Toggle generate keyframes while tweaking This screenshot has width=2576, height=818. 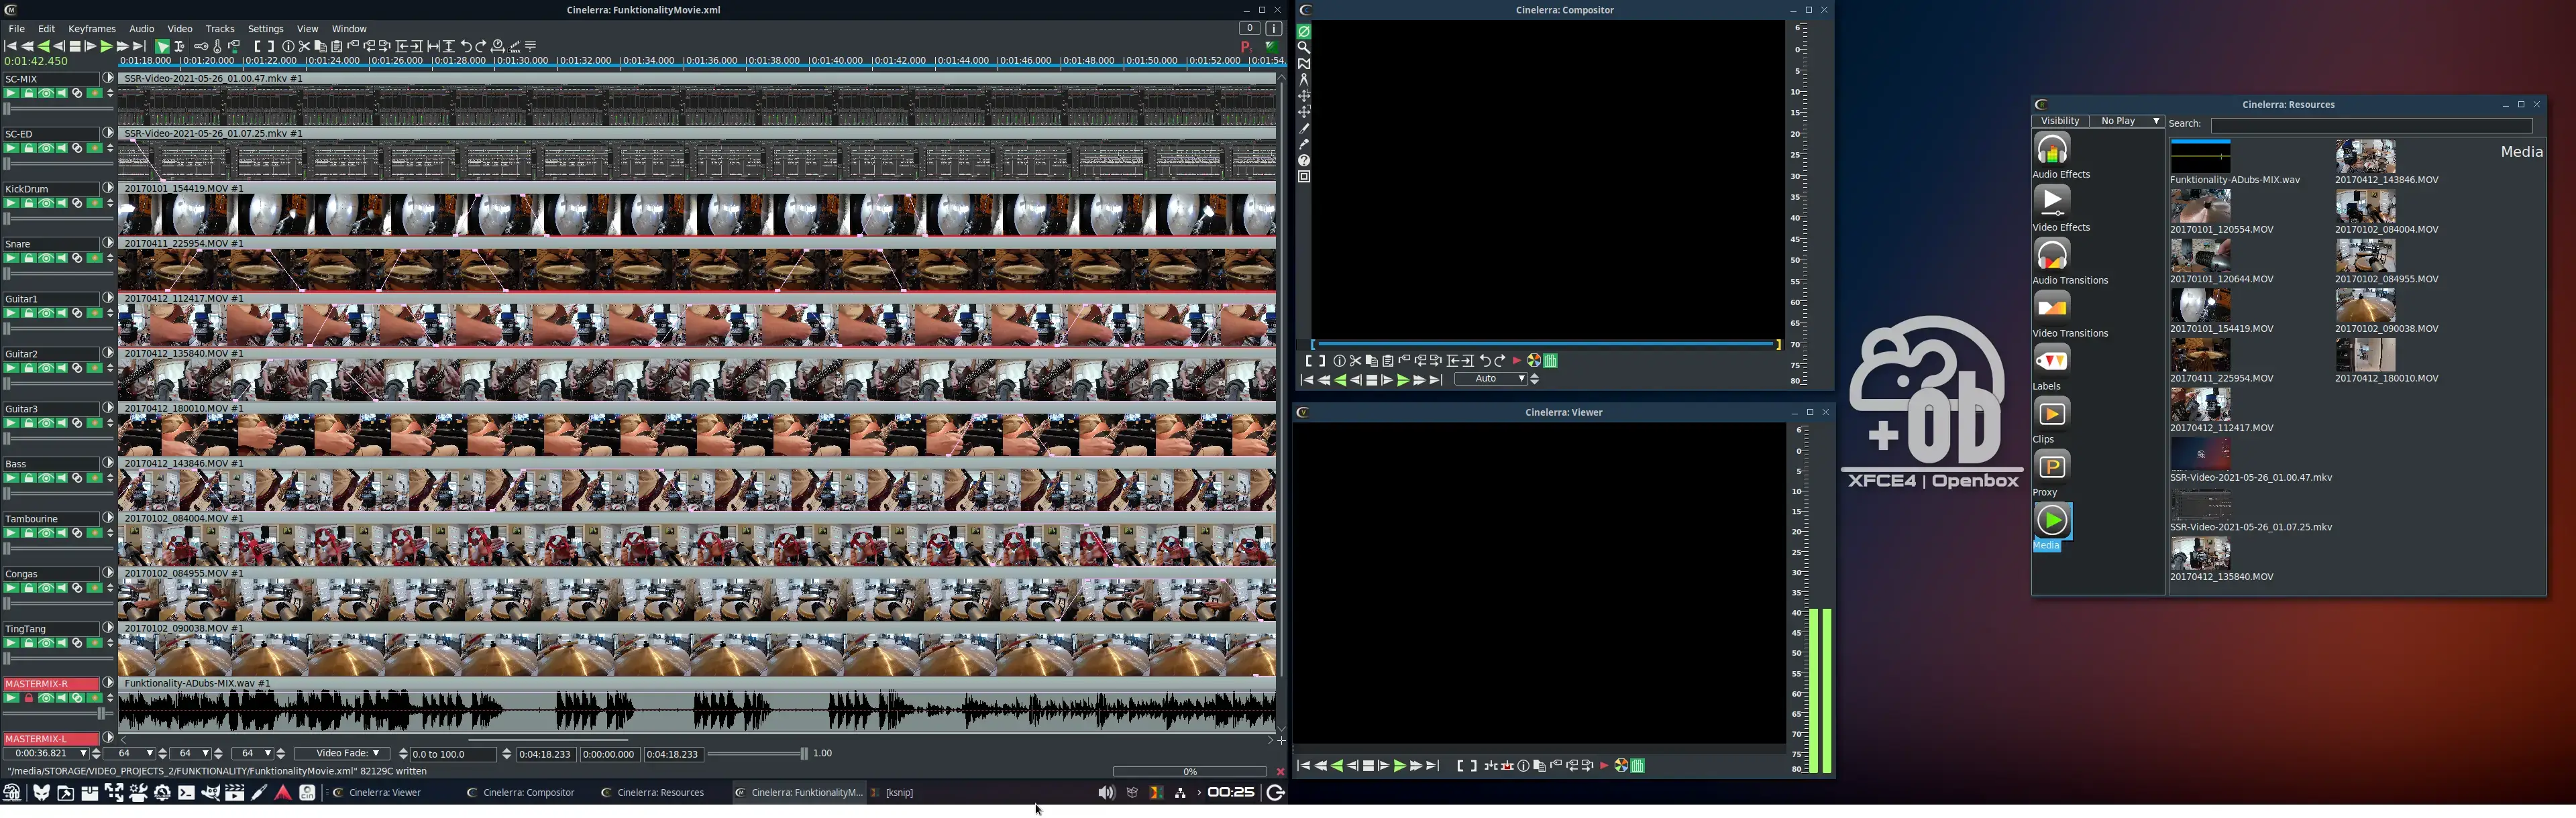click(x=201, y=46)
